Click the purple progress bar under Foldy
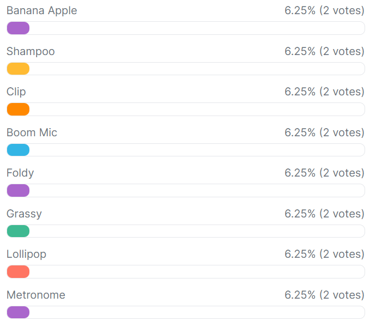Viewport: 376px width, 321px height. click(x=18, y=191)
